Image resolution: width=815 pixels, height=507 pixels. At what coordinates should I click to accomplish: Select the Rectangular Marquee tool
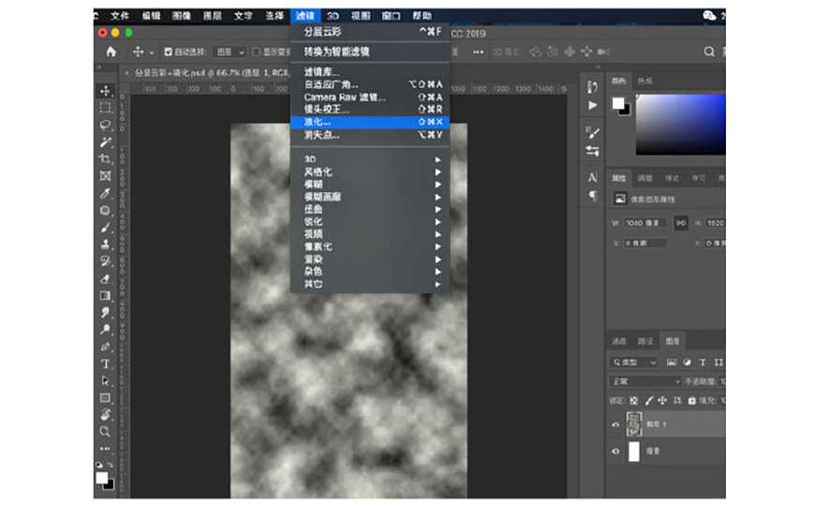click(106, 108)
